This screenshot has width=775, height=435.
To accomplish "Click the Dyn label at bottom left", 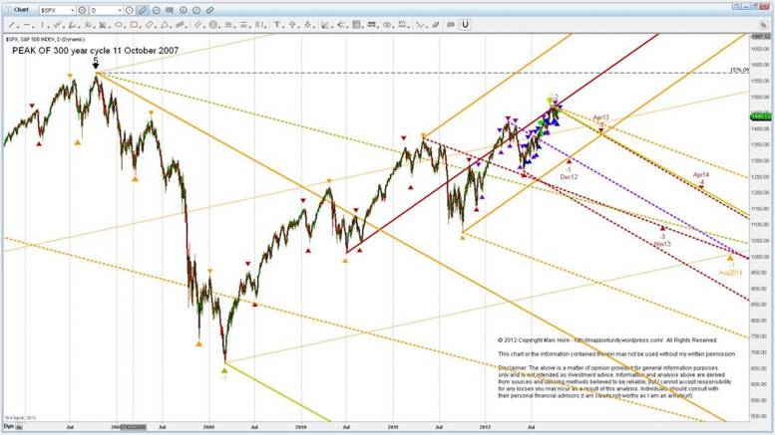I will 8,427.
